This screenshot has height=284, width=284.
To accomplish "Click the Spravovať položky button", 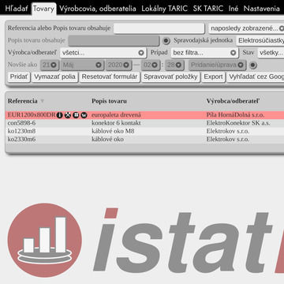I will coord(170,77).
